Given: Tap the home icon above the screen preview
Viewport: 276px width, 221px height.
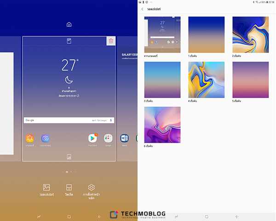Looking at the screenshot, I should click(69, 24).
